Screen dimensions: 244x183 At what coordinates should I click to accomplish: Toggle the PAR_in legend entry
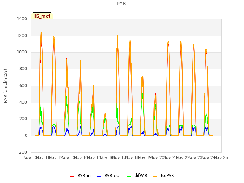[80, 175]
